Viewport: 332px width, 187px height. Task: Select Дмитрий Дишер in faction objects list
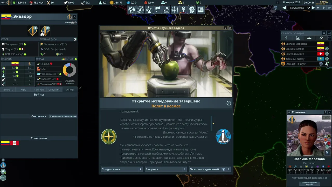305,54
